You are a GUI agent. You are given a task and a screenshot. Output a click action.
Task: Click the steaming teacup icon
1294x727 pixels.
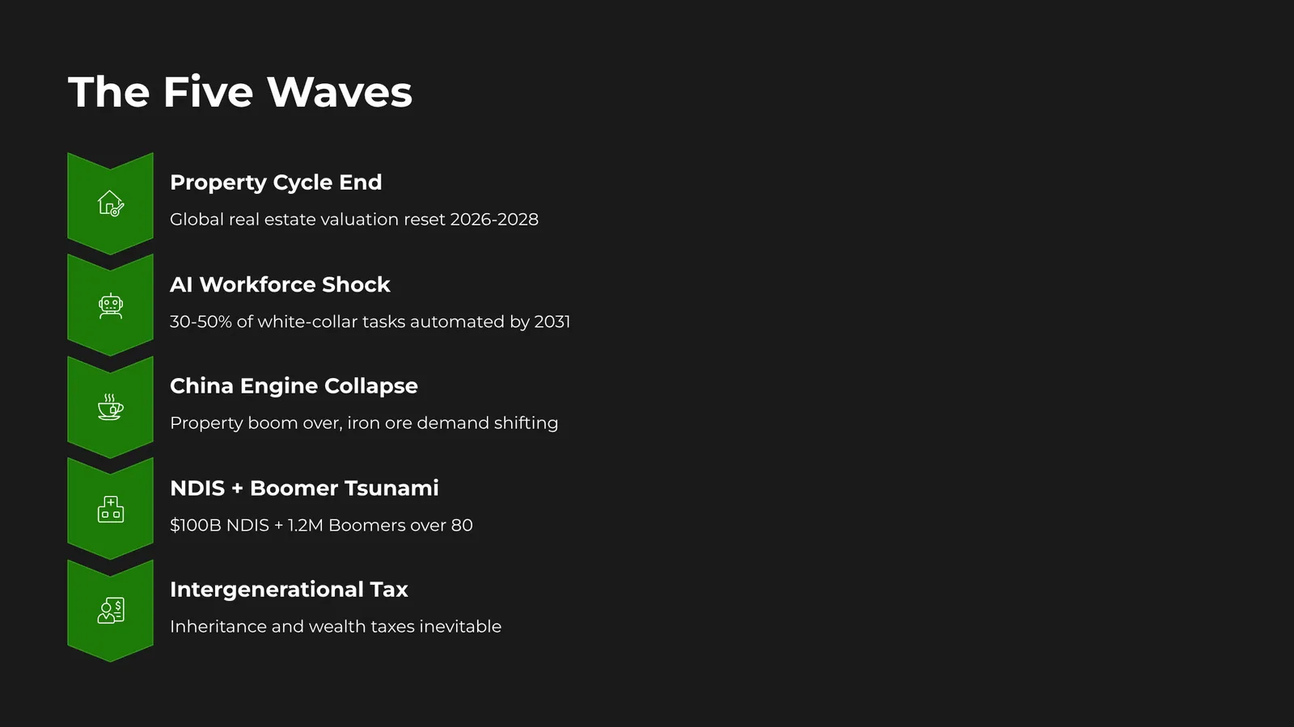[x=111, y=407]
